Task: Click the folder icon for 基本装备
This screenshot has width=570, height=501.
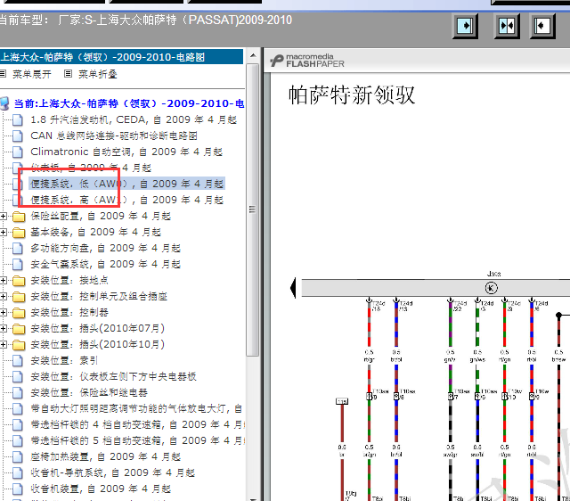Action: point(19,232)
